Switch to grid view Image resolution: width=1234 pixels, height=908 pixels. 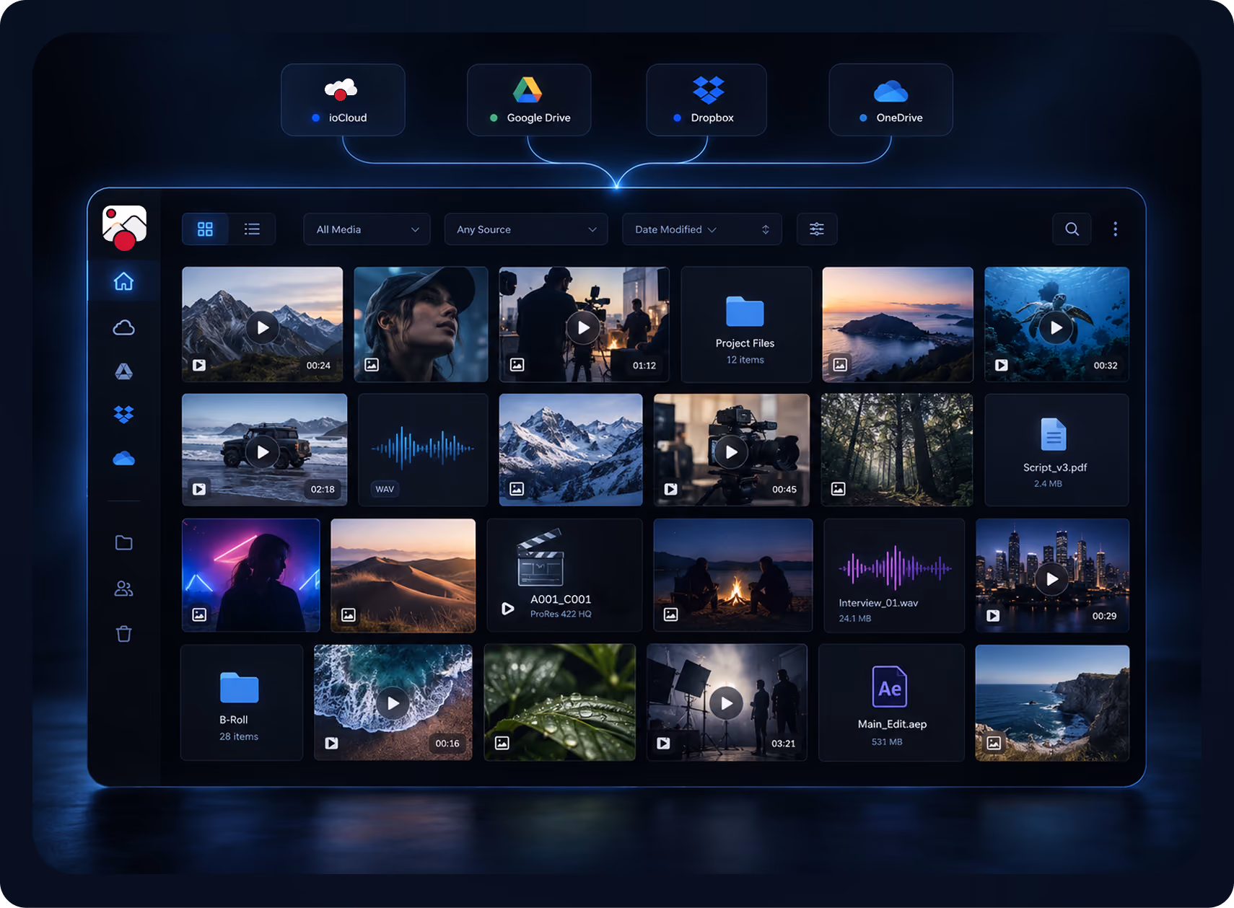pyautogui.click(x=205, y=229)
